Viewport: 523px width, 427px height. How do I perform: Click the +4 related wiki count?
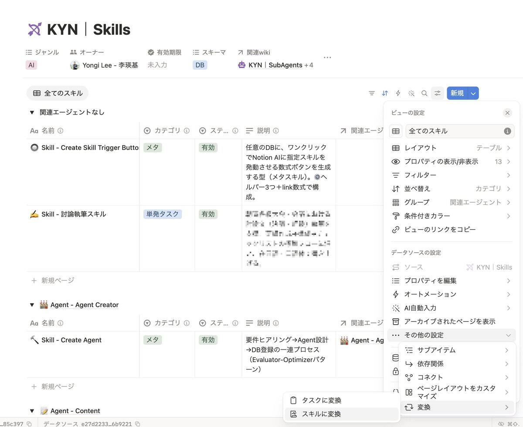click(x=309, y=65)
